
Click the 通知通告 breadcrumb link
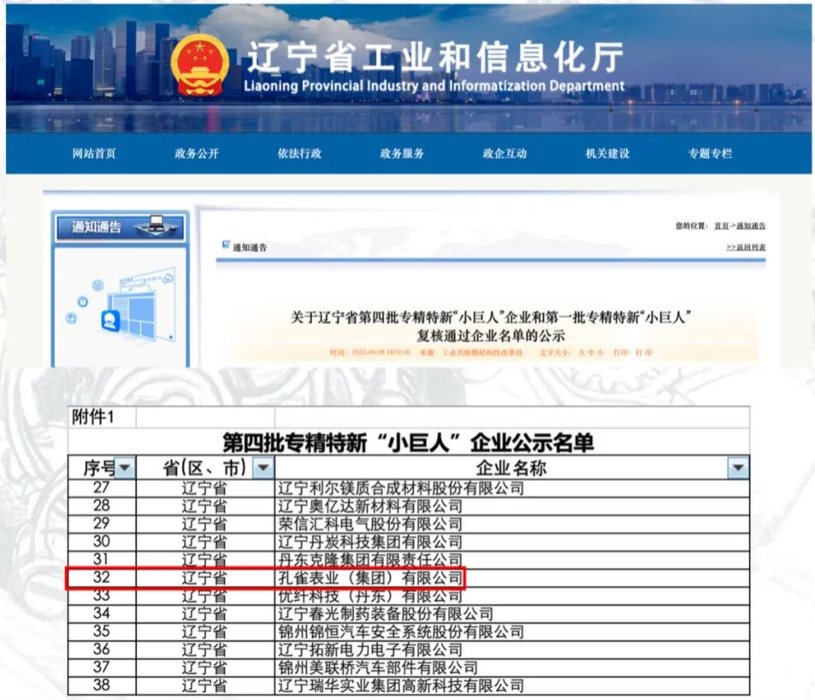[751, 226]
